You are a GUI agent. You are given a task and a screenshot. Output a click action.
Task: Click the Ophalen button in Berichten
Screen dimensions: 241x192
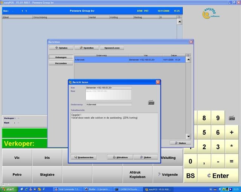[61, 48]
